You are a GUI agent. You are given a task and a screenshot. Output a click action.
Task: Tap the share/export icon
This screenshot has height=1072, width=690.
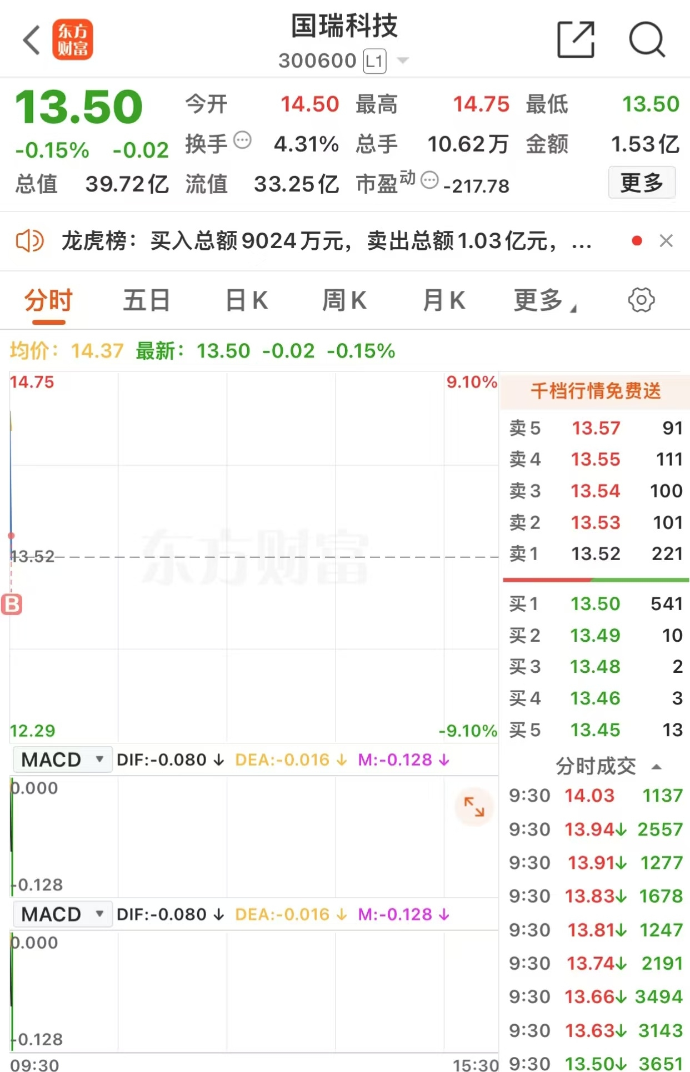[576, 39]
